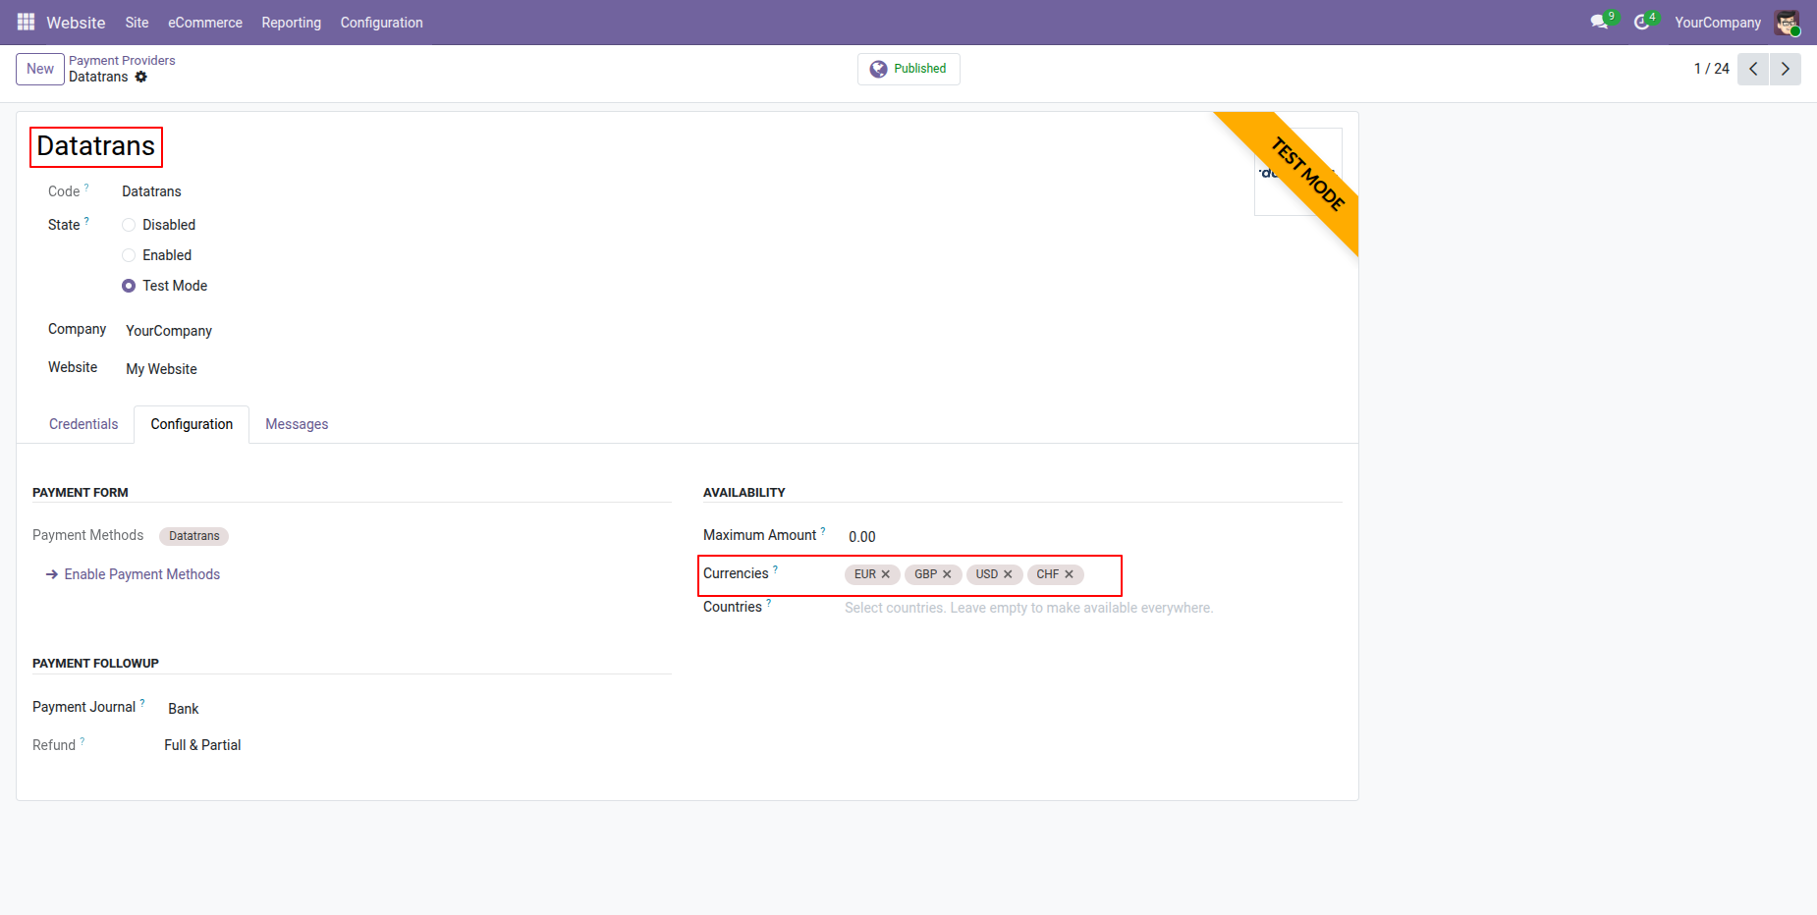Open the apps grid menu
This screenshot has width=1817, height=915.
coord(26,22)
